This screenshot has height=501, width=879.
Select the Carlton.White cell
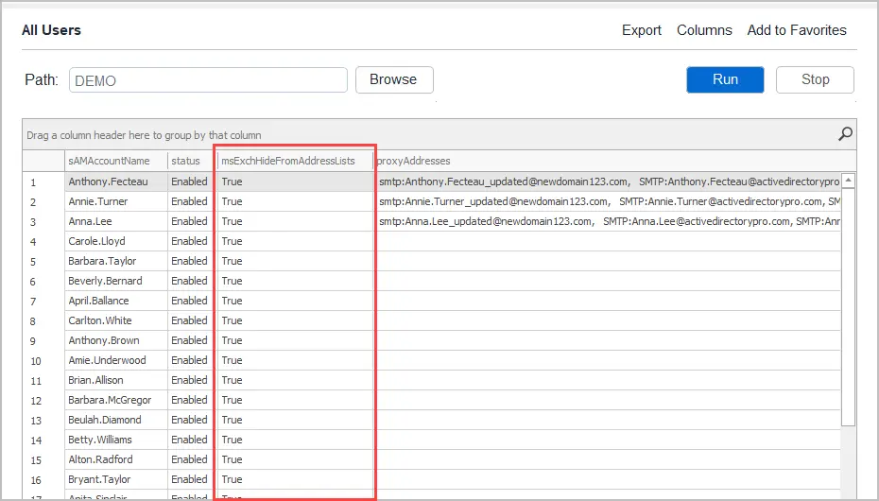click(115, 320)
